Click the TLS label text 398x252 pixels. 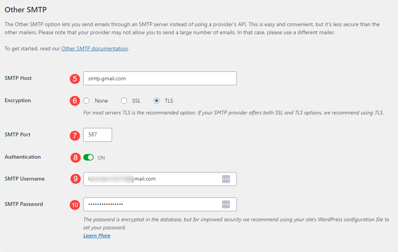click(x=169, y=101)
